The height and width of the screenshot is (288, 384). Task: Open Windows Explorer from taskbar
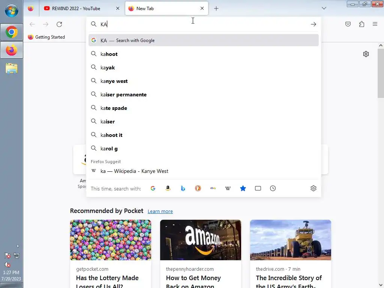coord(12,69)
